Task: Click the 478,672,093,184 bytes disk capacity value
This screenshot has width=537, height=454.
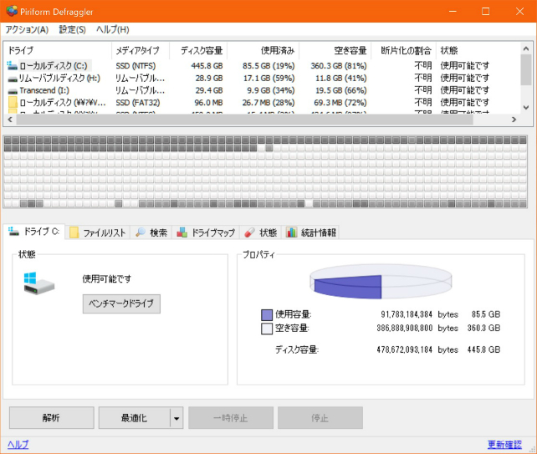Action: click(x=405, y=350)
